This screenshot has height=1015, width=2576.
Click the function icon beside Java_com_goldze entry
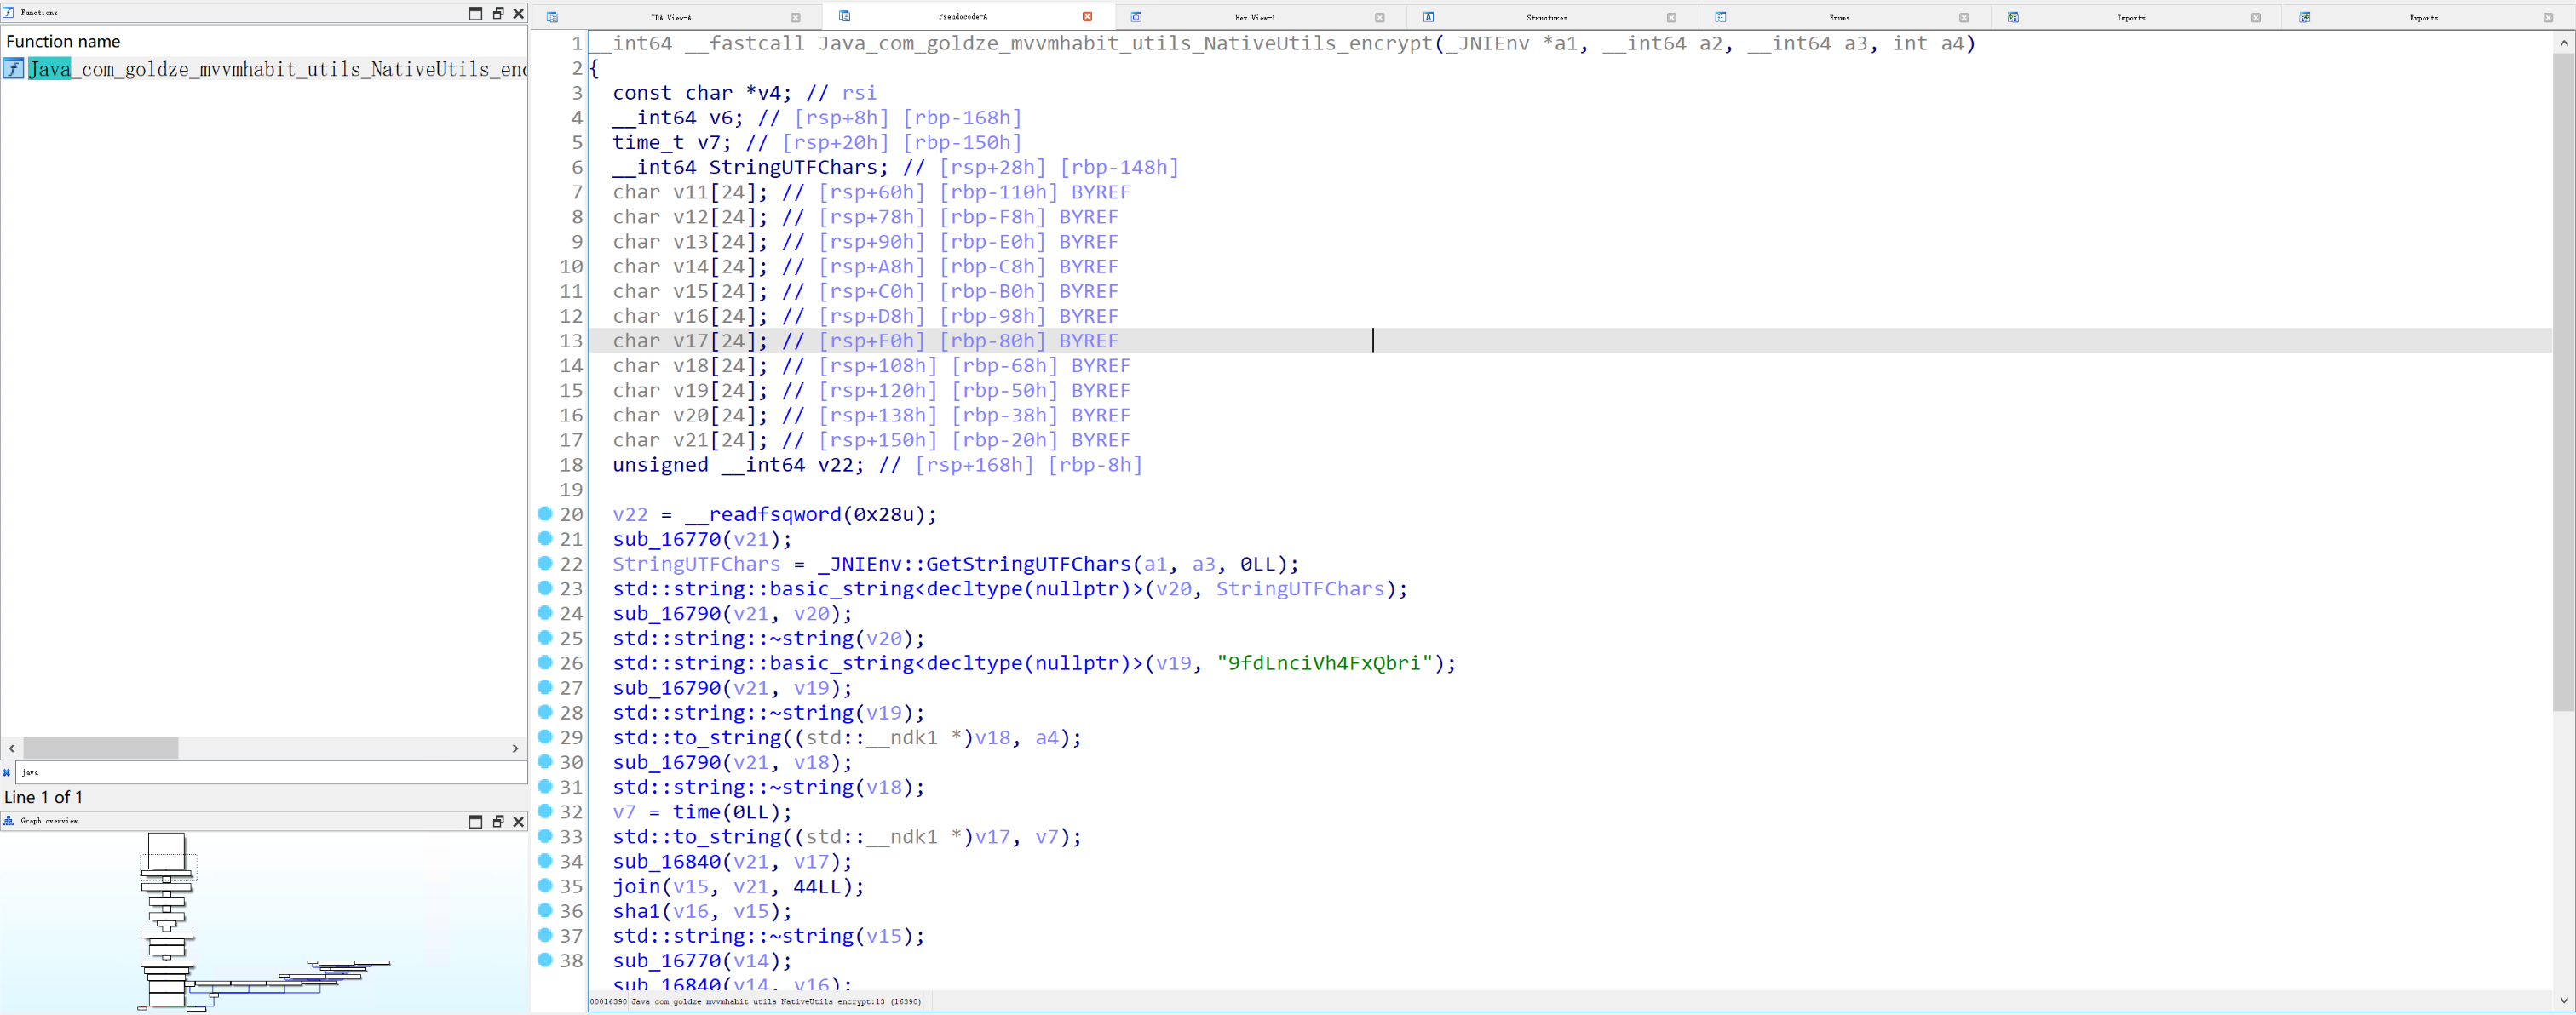13,68
